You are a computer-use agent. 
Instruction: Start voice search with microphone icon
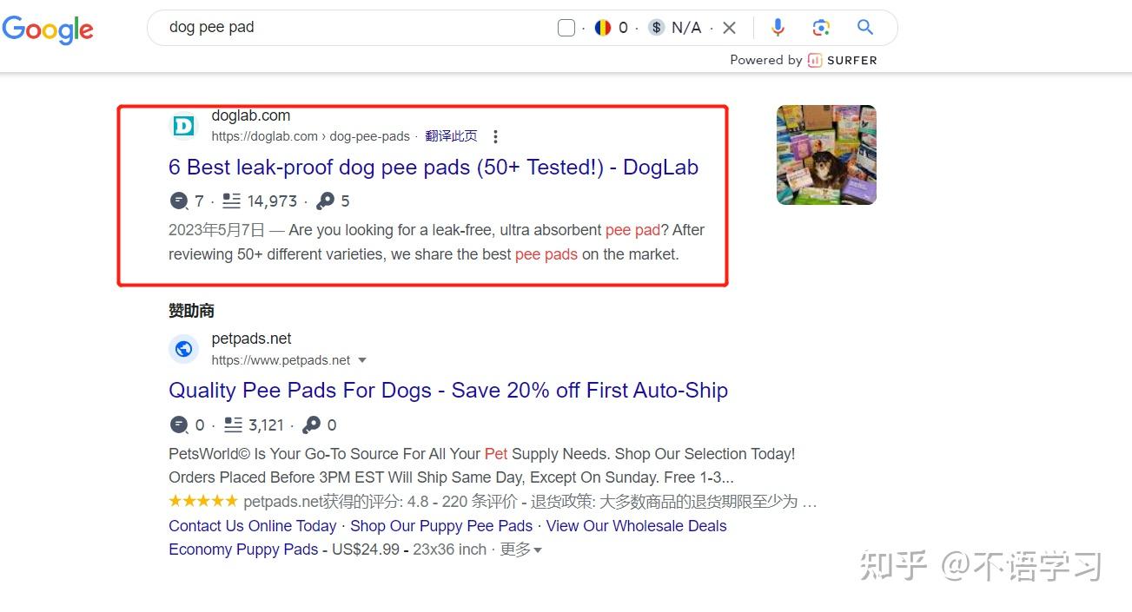pyautogui.click(x=778, y=28)
